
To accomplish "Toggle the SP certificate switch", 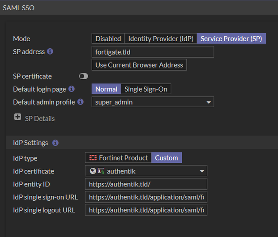I will pyautogui.click(x=83, y=76).
